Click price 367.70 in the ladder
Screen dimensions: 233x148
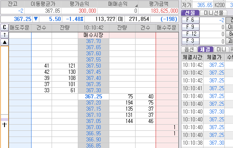click(x=93, y=41)
